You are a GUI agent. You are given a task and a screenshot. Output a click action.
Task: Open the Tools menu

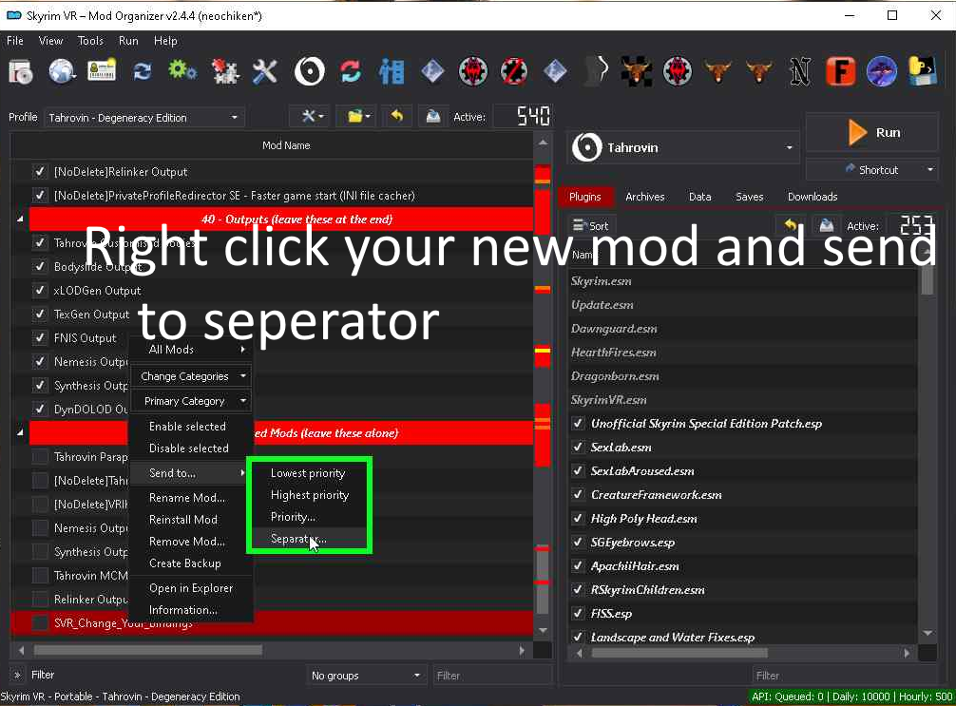point(90,41)
